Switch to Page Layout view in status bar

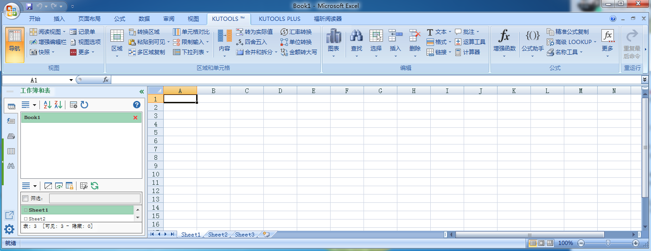541,243
